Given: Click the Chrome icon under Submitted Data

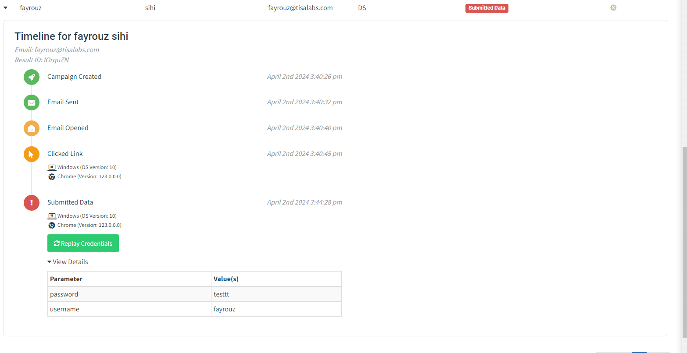Looking at the screenshot, I should [x=51, y=225].
